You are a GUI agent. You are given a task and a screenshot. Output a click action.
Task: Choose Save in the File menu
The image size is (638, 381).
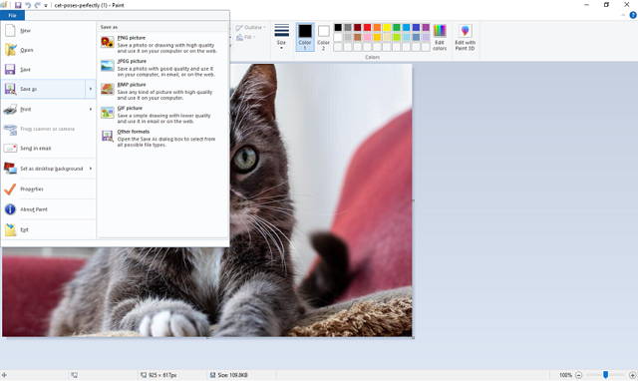click(x=48, y=69)
